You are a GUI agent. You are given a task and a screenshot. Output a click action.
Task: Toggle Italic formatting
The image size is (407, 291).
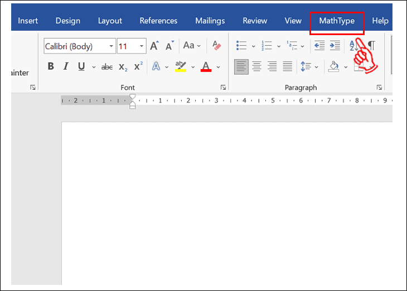pyautogui.click(x=66, y=66)
